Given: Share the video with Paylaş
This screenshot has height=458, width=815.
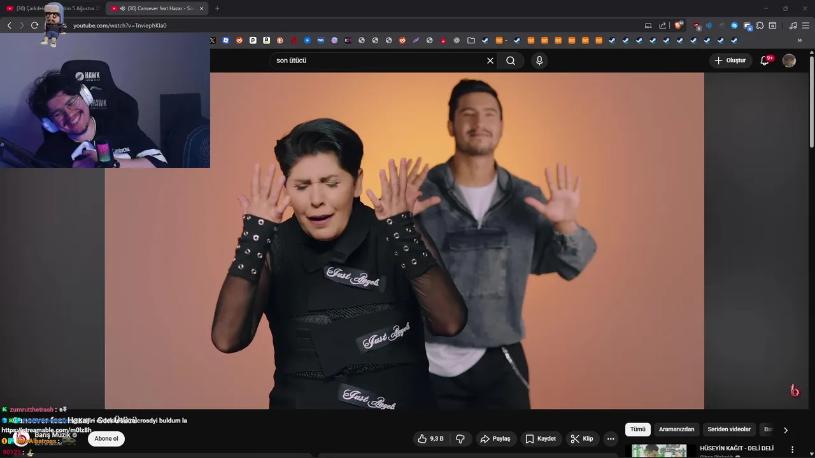Looking at the screenshot, I should tap(495, 439).
